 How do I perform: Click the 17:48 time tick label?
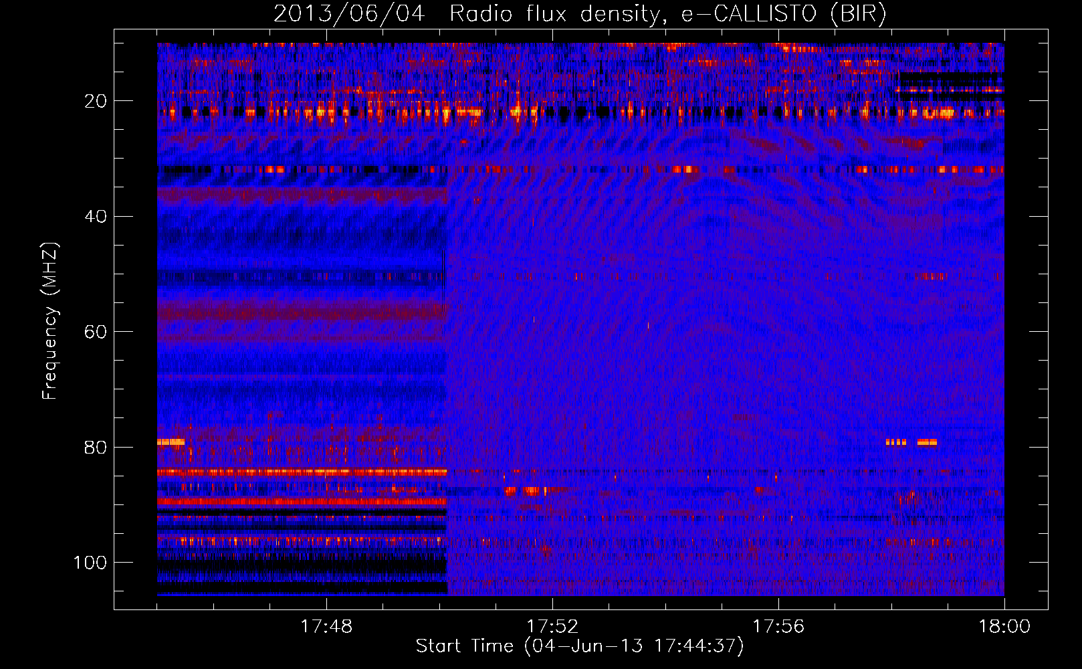[x=326, y=627]
